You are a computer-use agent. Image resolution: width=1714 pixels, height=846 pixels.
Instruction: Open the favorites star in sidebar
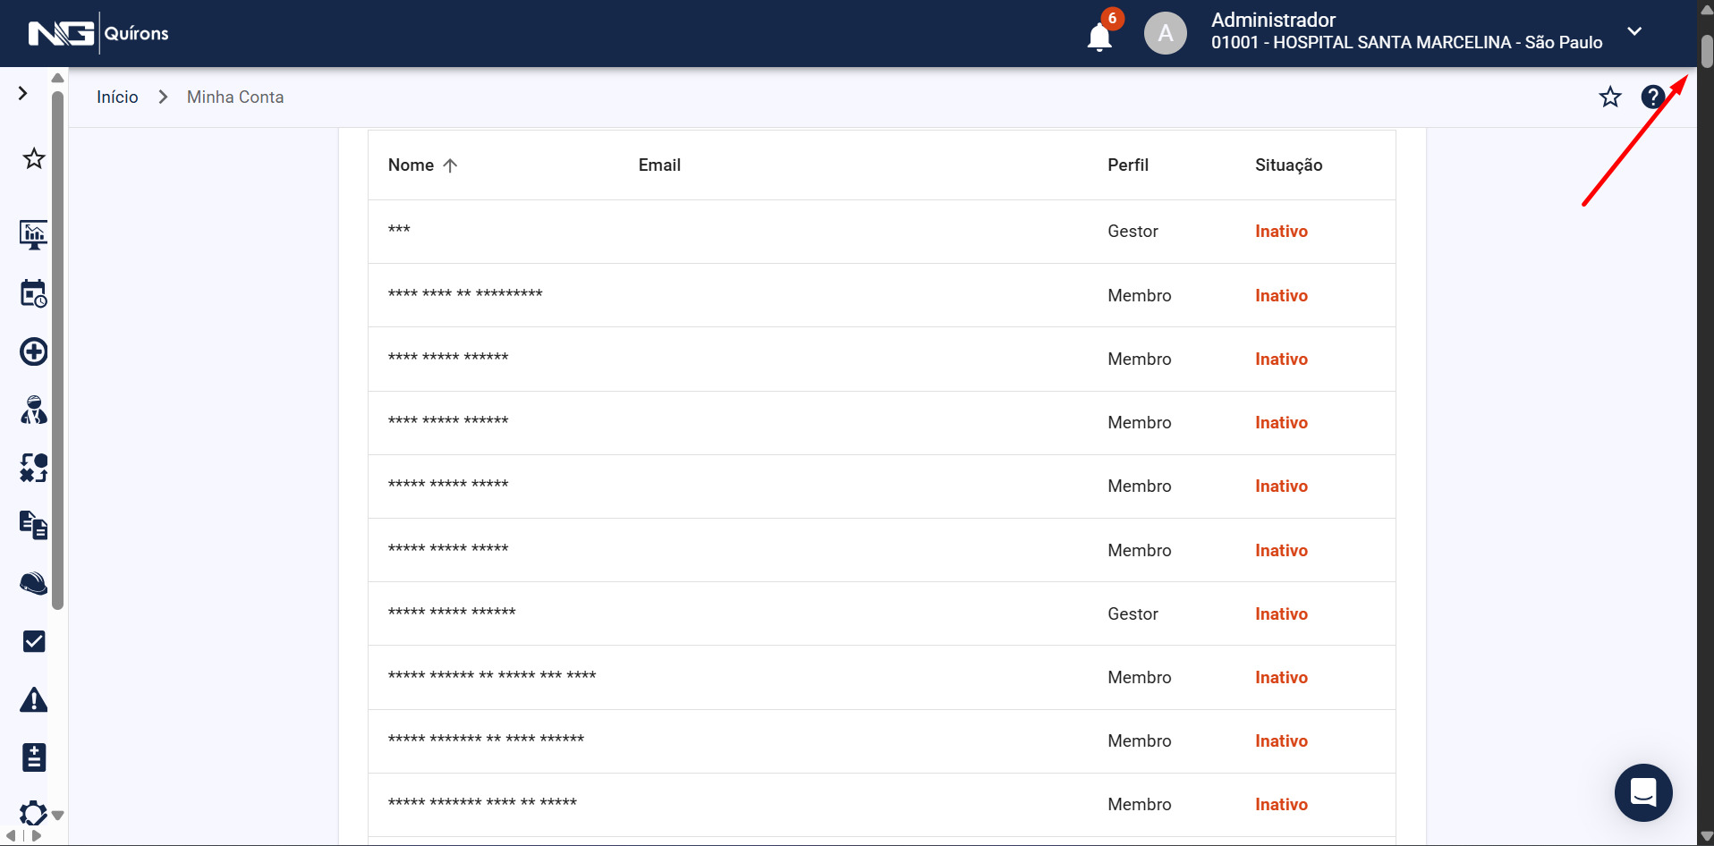[34, 159]
